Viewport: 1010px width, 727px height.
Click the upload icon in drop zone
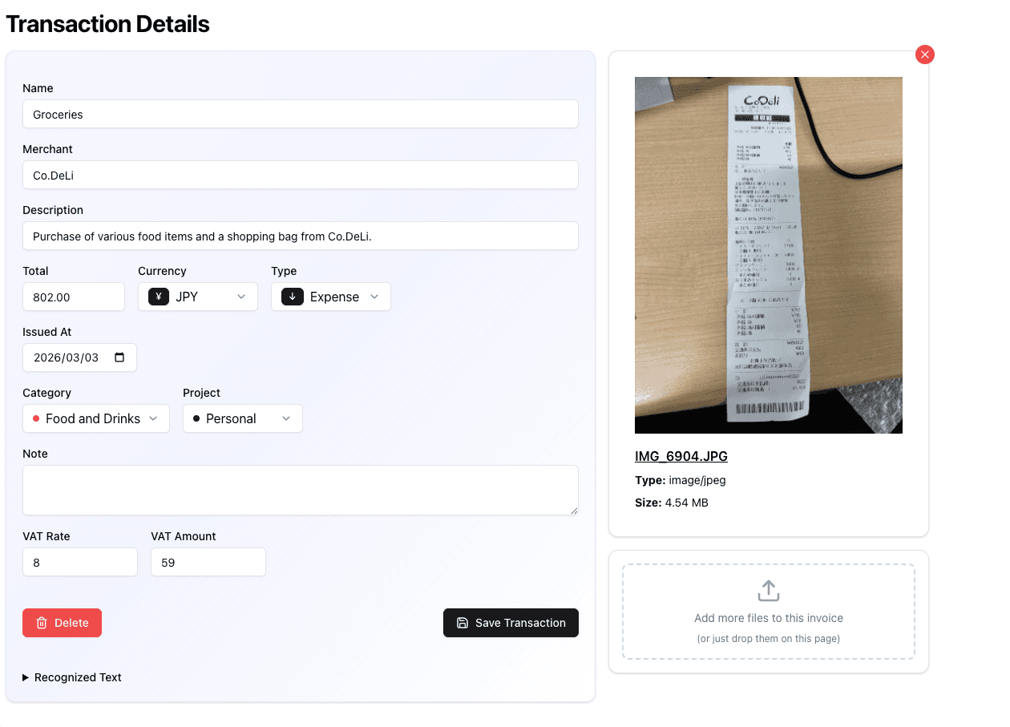pos(769,591)
